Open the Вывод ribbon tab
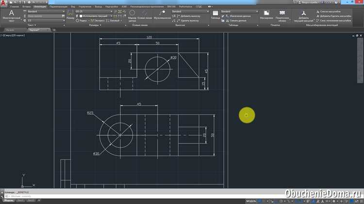The image size is (364, 204). click(x=98, y=7)
